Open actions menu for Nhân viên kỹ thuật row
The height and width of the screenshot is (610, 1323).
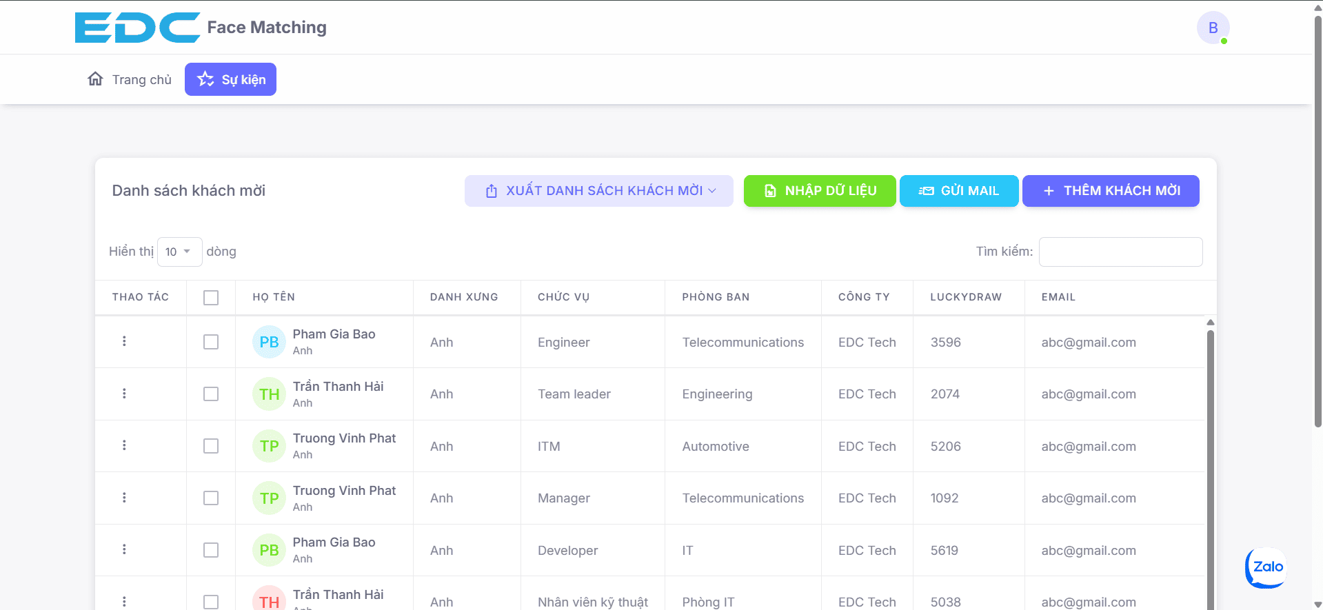pos(124,601)
